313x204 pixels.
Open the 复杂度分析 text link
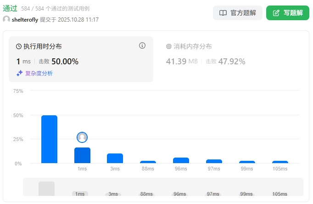(x=39, y=73)
